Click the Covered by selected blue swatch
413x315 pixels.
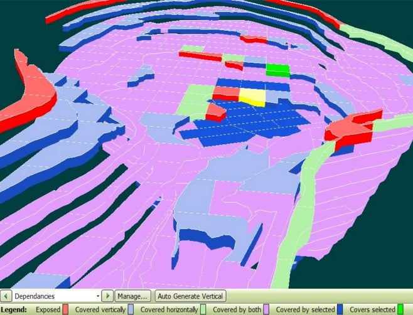340,309
